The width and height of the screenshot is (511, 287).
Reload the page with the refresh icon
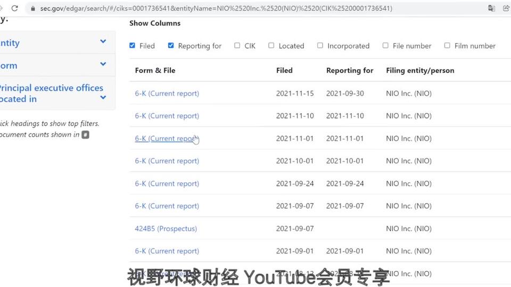click(x=15, y=8)
